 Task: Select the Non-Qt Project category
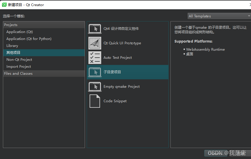click(44, 60)
